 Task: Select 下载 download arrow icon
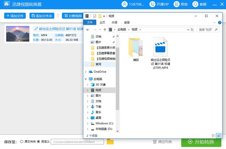click(x=92, y=107)
